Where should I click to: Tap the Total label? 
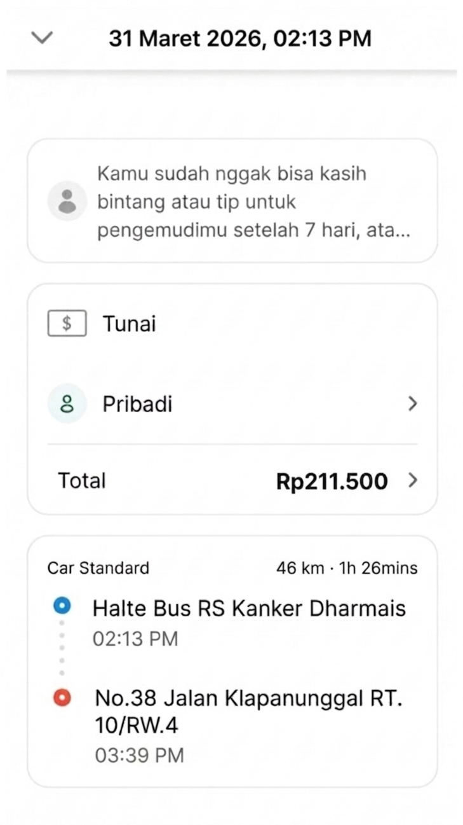click(82, 481)
